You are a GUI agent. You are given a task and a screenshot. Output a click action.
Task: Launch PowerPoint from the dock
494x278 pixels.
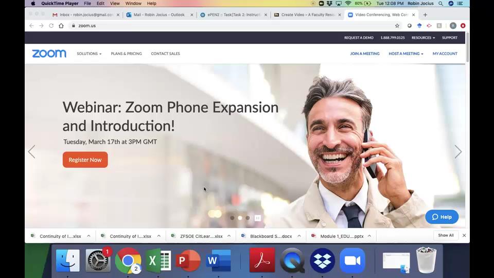pos(188,260)
